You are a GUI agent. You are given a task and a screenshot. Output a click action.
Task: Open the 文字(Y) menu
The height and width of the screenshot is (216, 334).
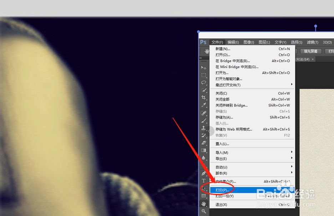(x=280, y=42)
